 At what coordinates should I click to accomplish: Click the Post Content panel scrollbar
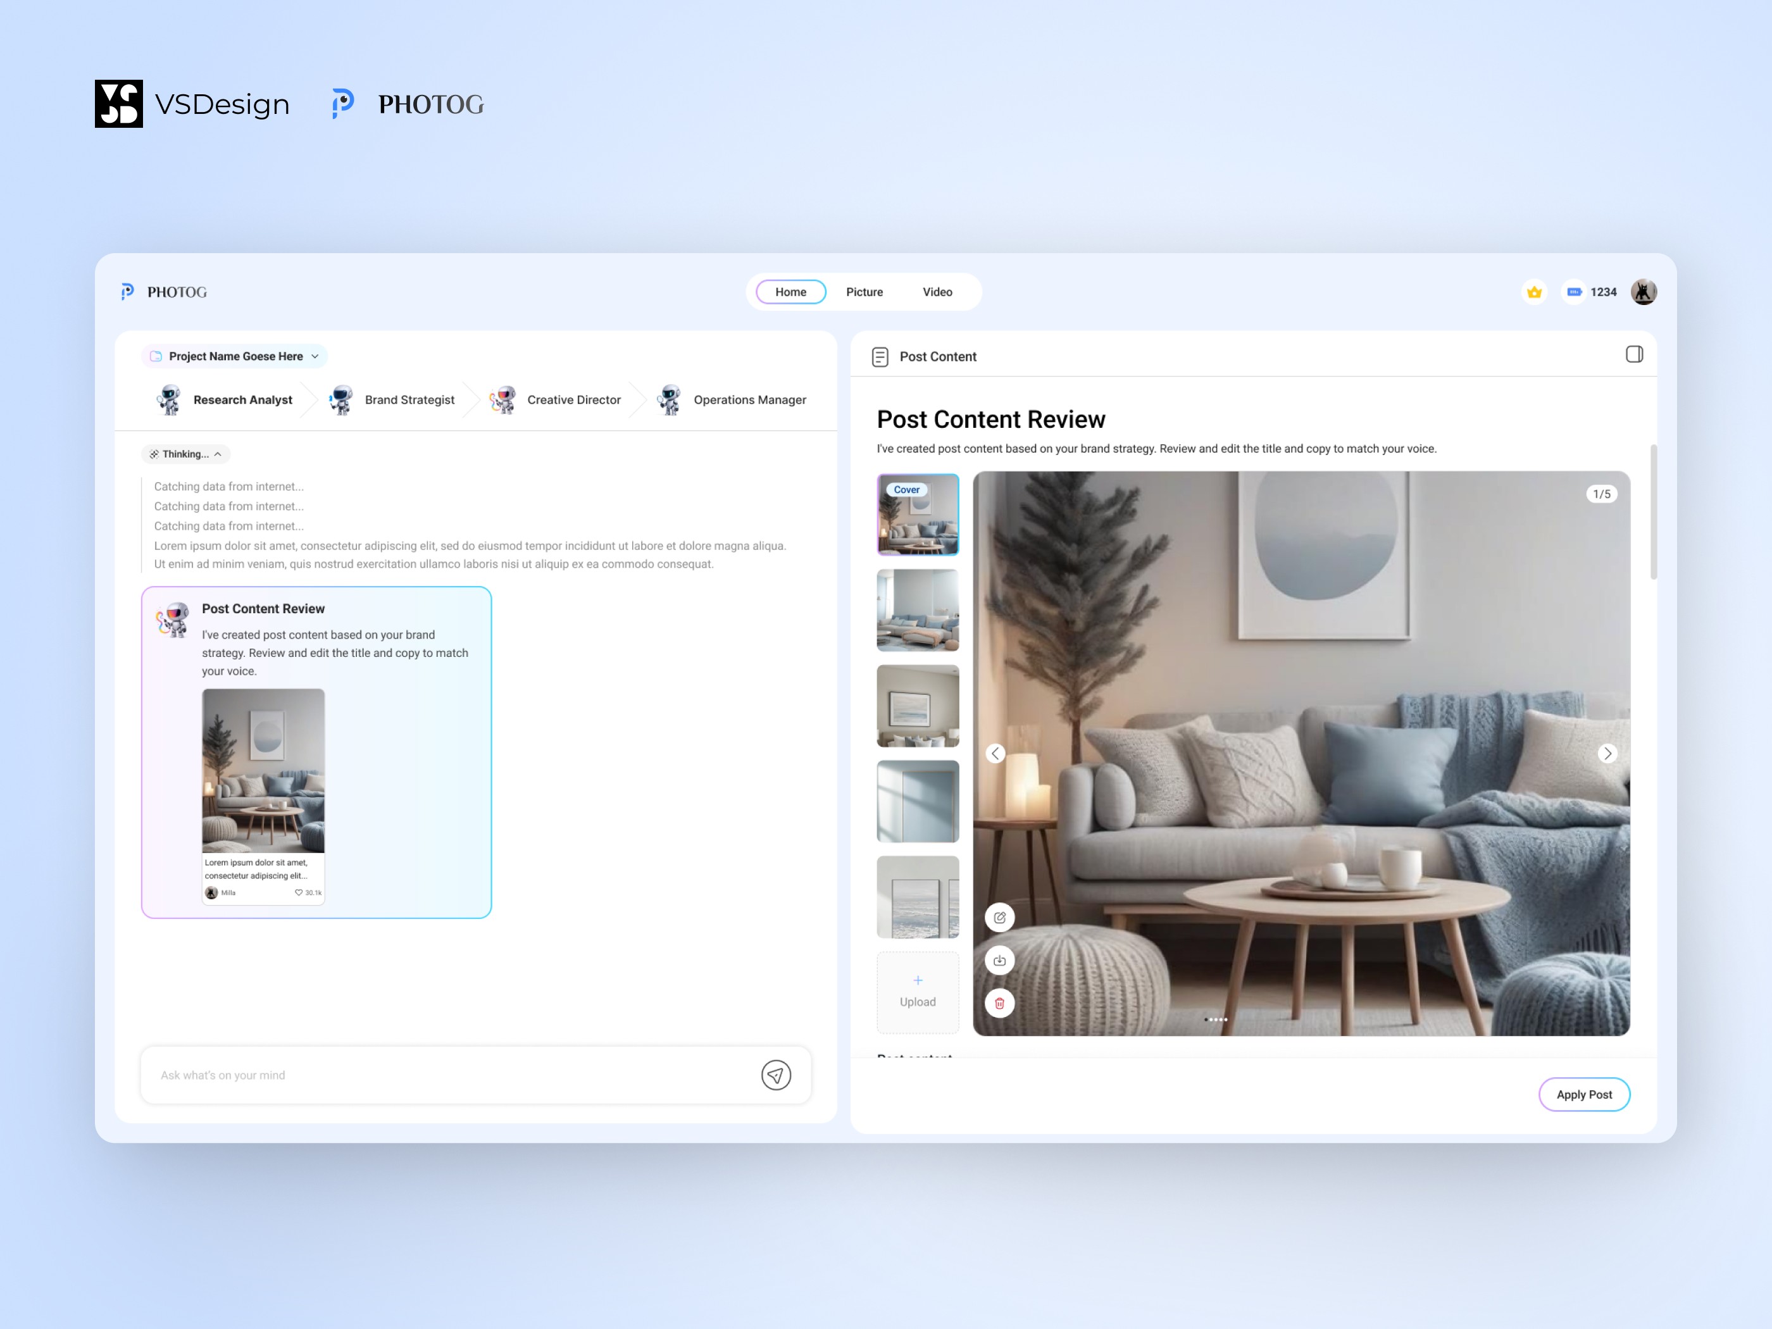pos(1654,513)
